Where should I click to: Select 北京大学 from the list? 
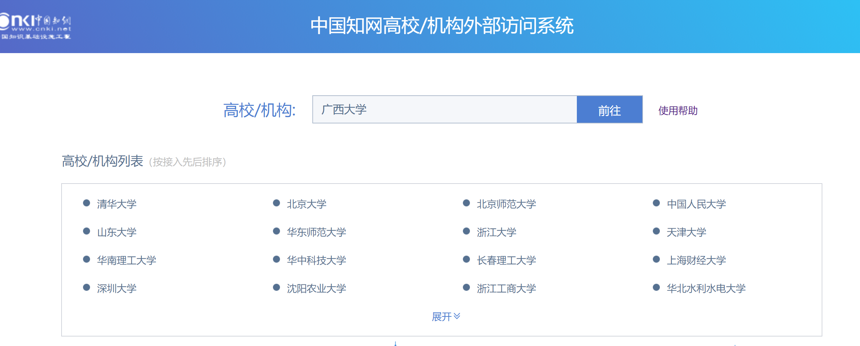[x=307, y=204]
